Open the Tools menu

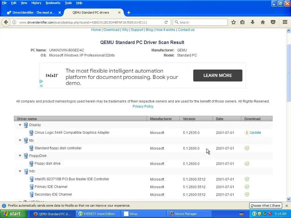click(x=68, y=3)
